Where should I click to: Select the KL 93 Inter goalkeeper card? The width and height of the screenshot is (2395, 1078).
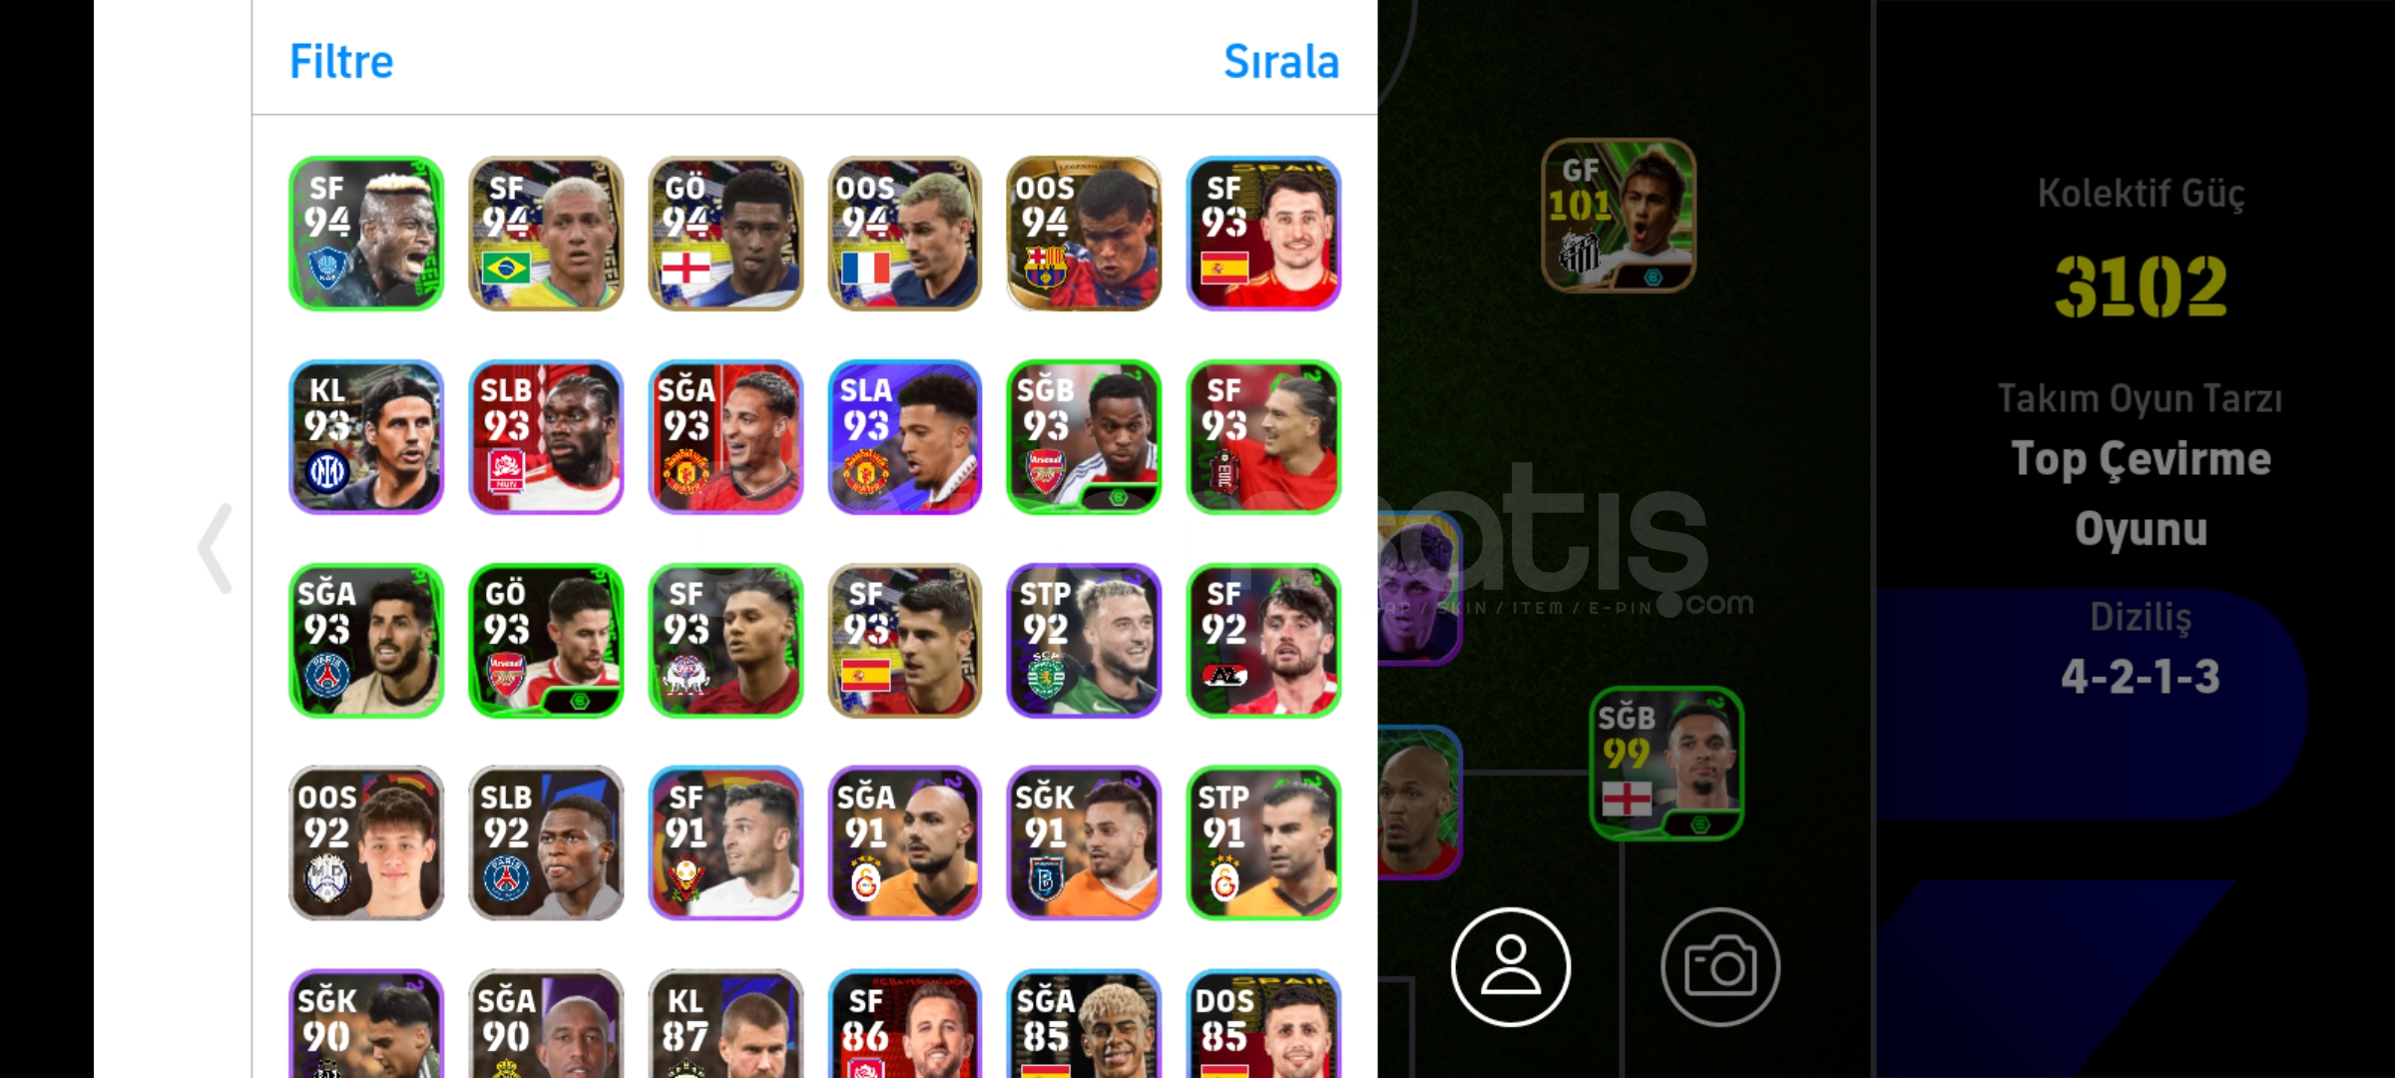(x=366, y=436)
